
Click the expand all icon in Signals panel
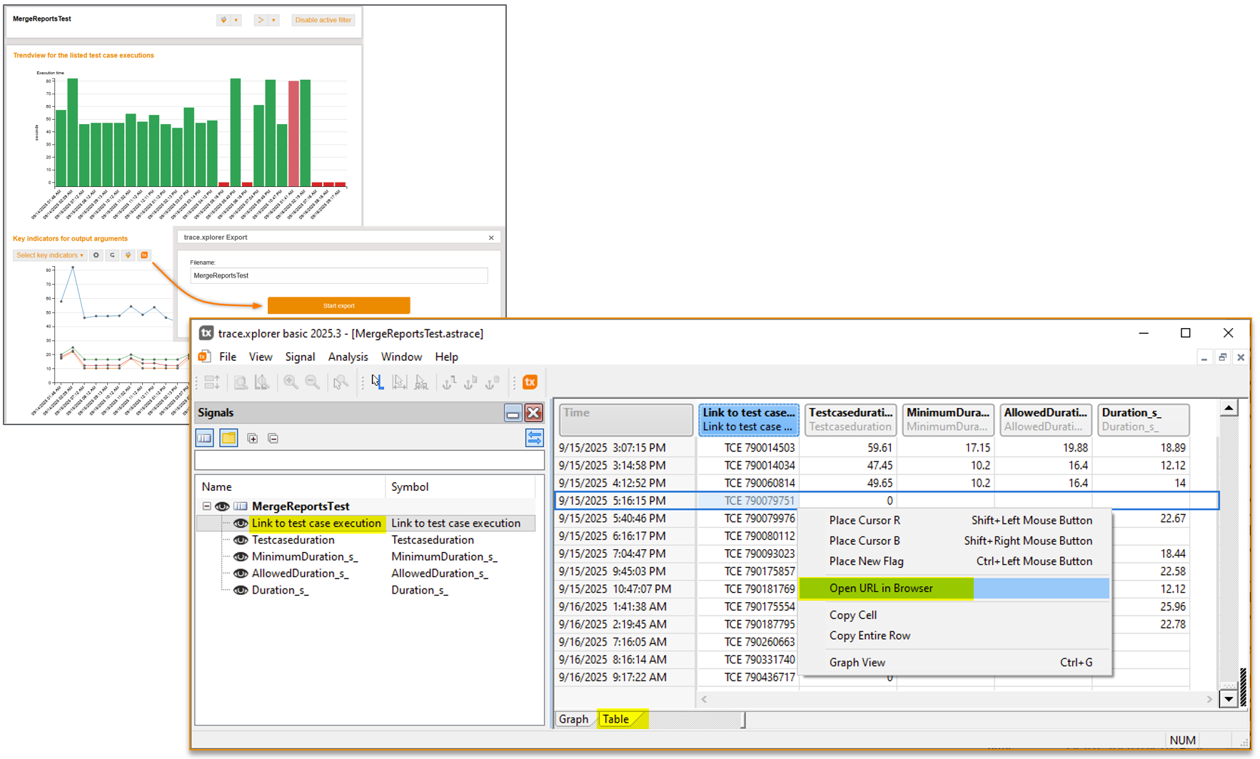tap(252, 438)
